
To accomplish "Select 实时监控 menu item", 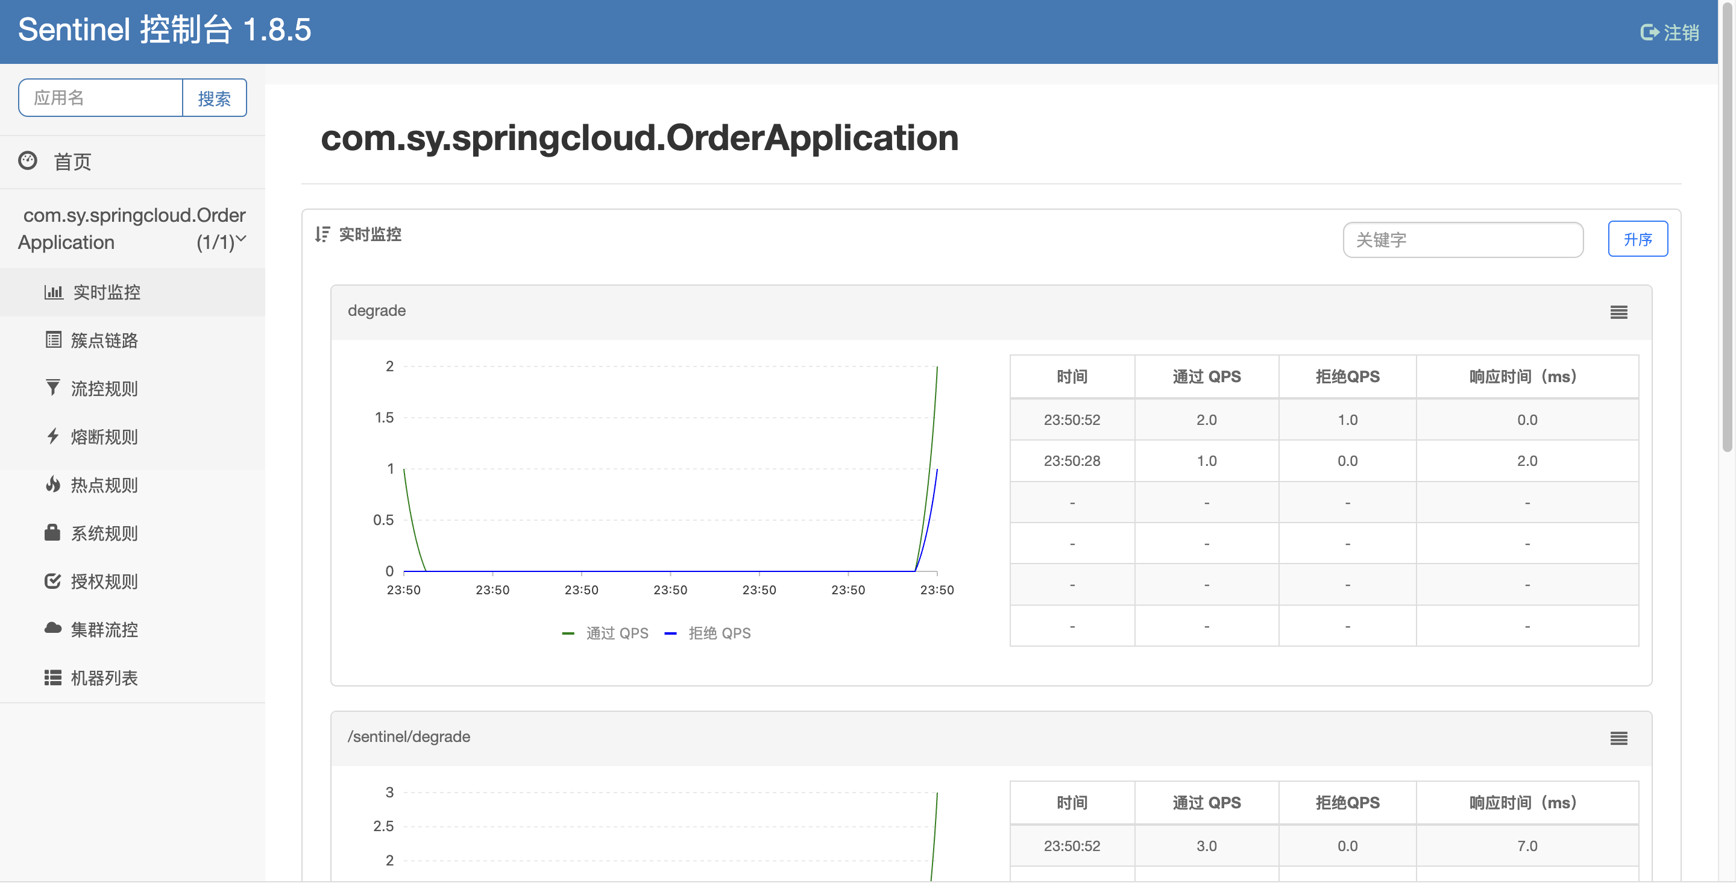I will (x=133, y=292).
